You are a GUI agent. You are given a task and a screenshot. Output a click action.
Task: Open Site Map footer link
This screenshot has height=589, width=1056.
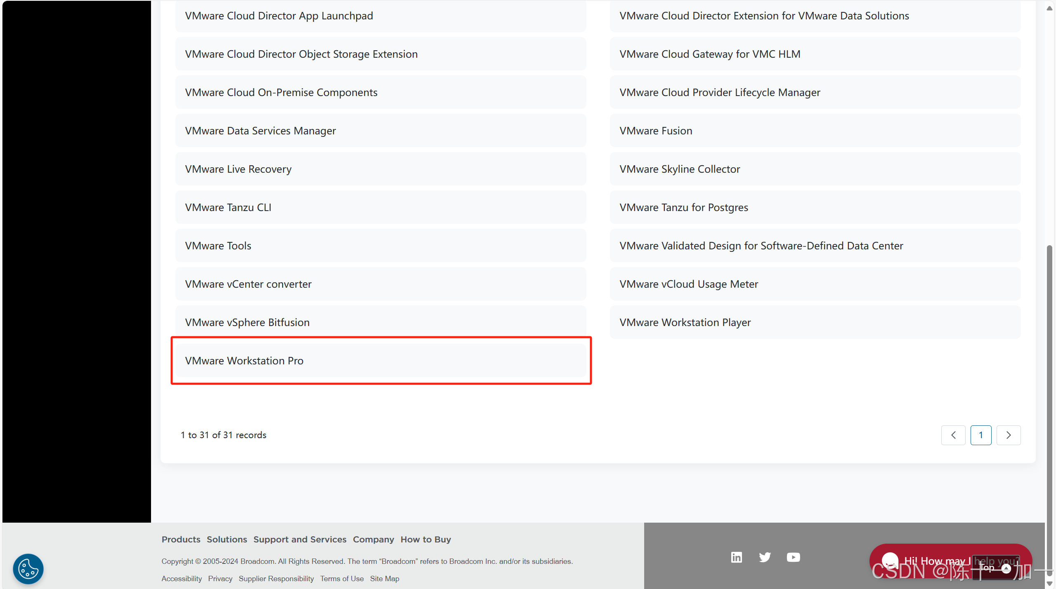[384, 578]
